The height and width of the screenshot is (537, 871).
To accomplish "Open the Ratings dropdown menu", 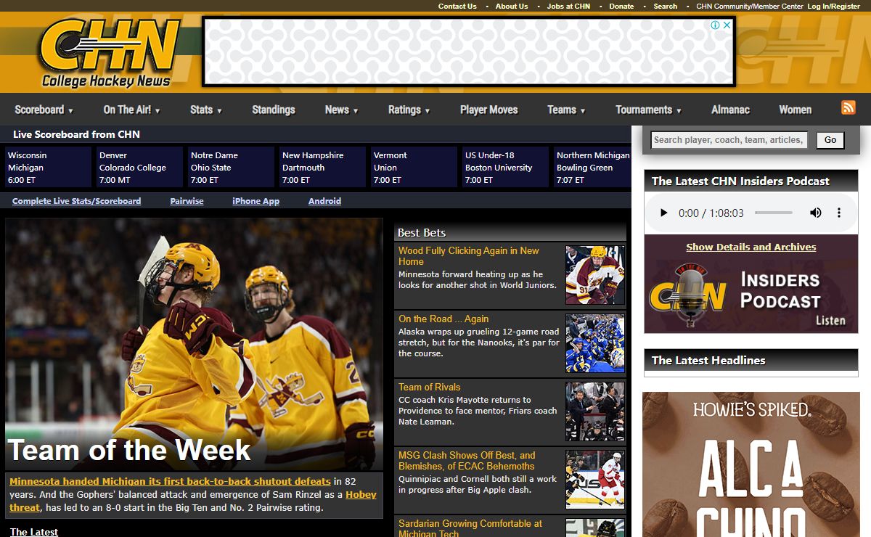I will (409, 110).
